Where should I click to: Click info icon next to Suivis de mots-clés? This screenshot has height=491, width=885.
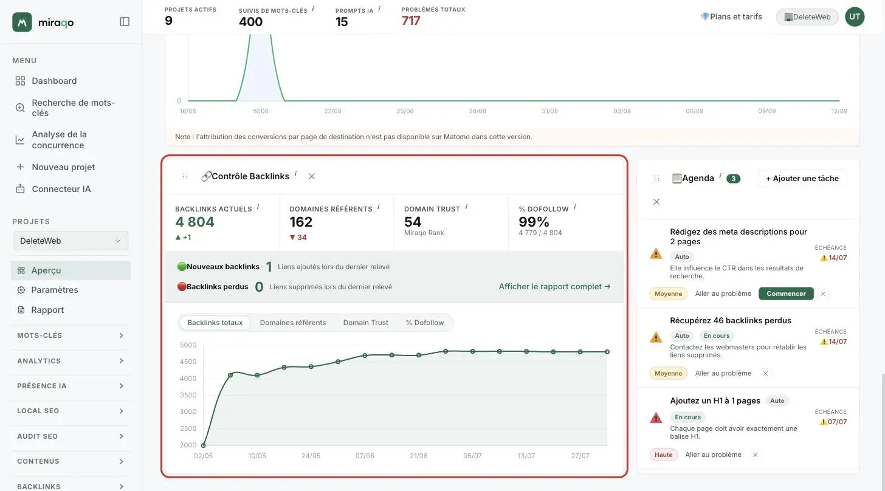[313, 9]
